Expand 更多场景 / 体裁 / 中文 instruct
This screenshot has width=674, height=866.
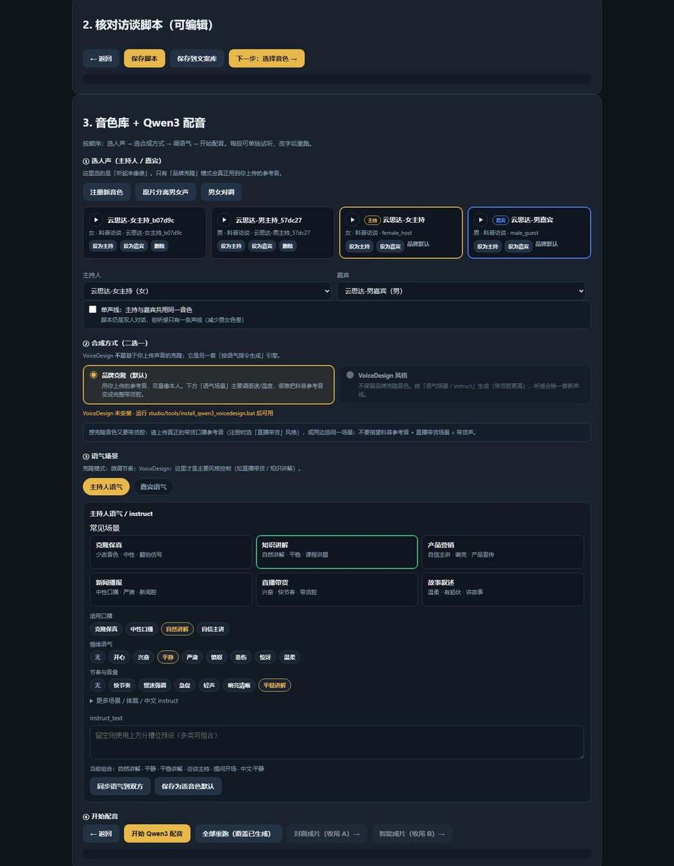134,701
